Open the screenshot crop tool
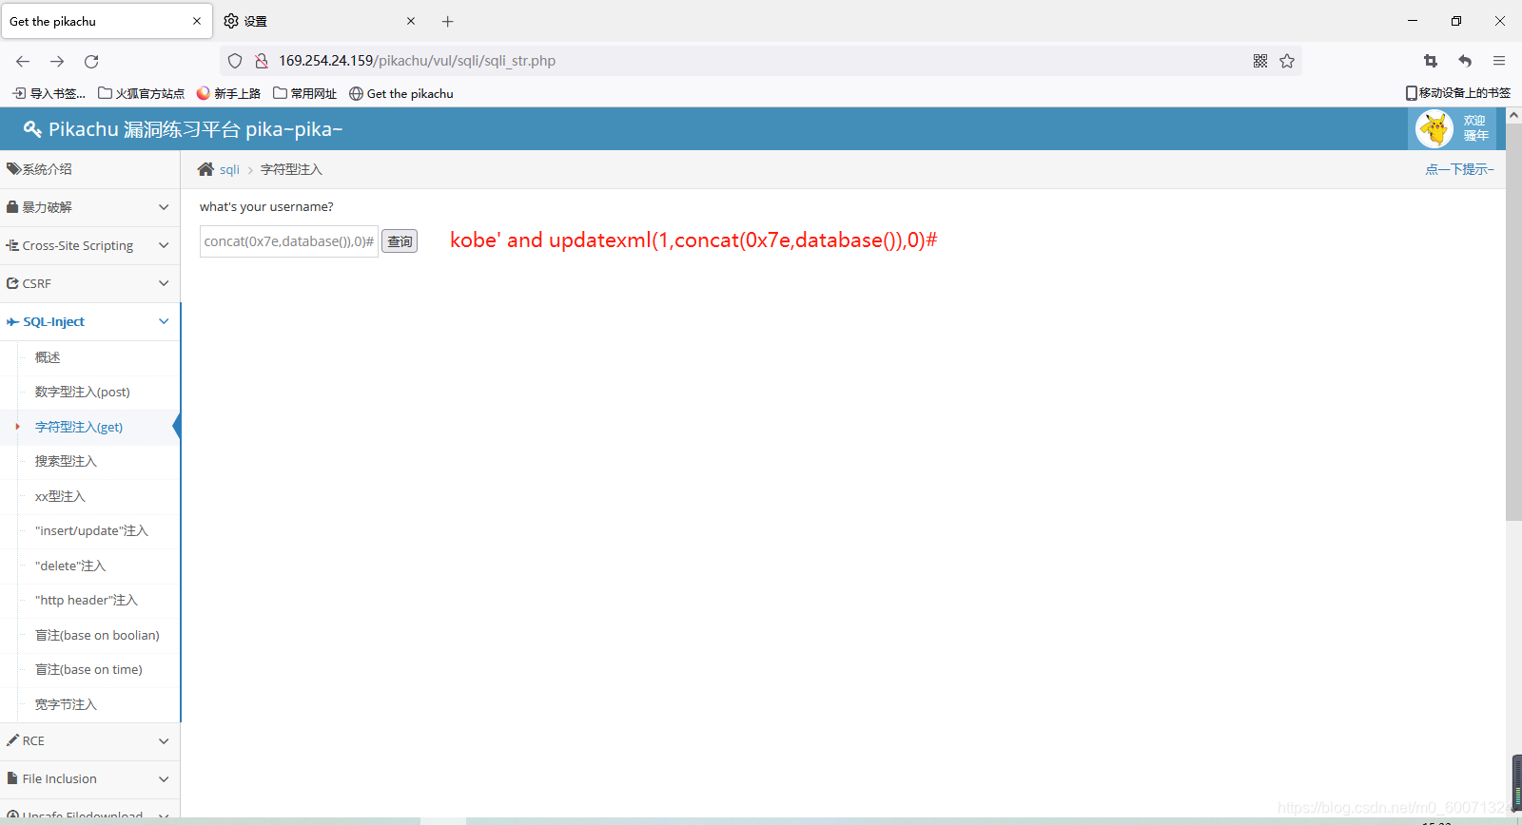The height and width of the screenshot is (825, 1522). [x=1431, y=61]
